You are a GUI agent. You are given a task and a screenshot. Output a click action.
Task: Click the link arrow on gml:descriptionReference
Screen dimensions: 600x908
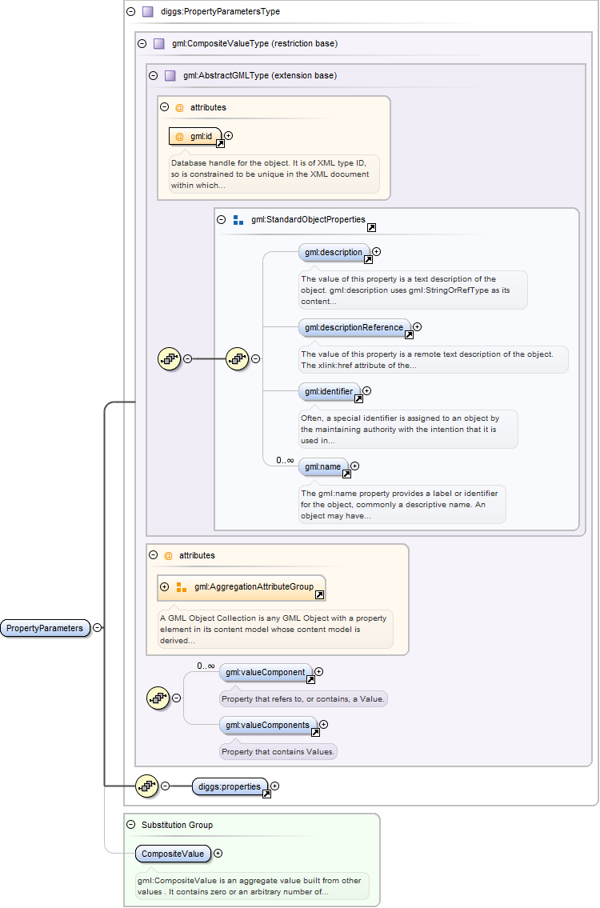tap(409, 335)
